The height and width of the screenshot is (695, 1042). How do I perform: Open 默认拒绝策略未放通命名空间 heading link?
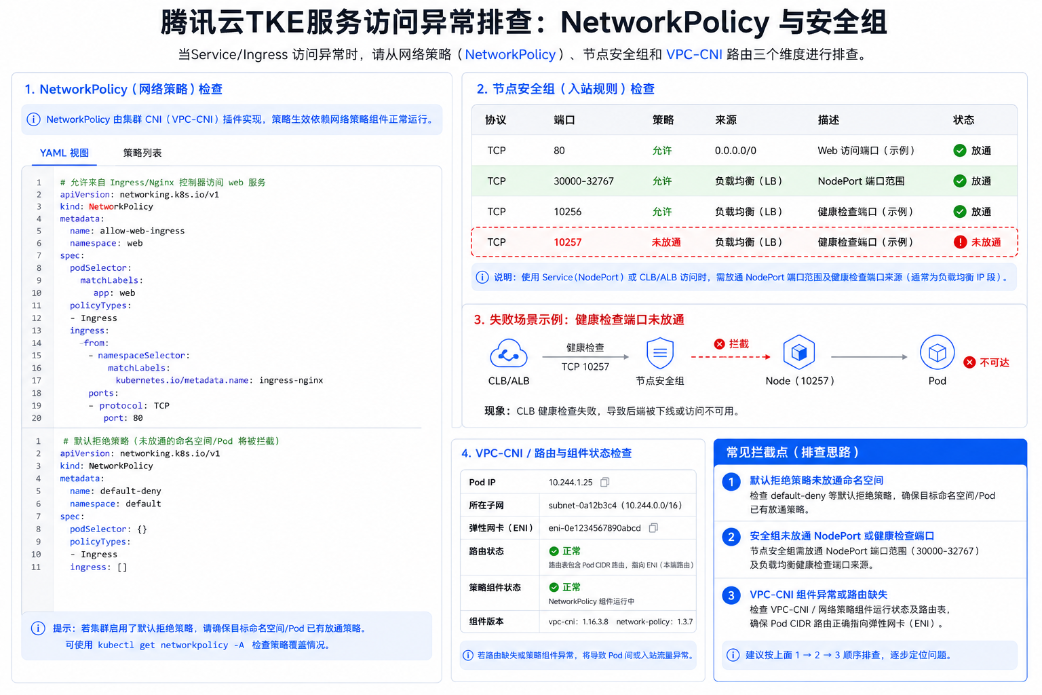816,480
